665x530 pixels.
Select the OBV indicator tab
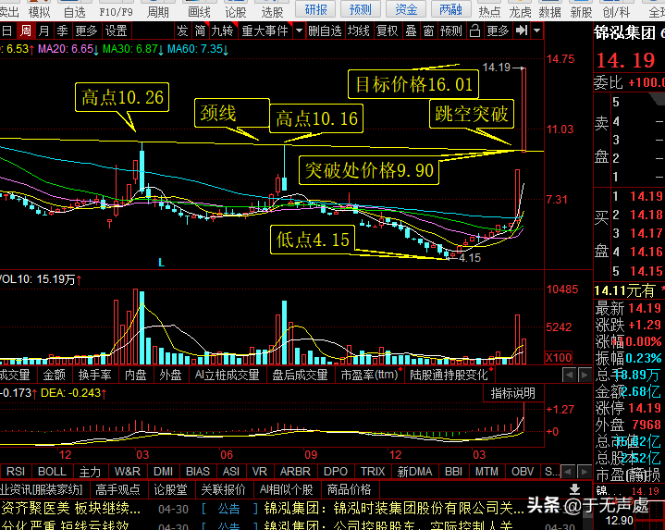click(x=523, y=472)
